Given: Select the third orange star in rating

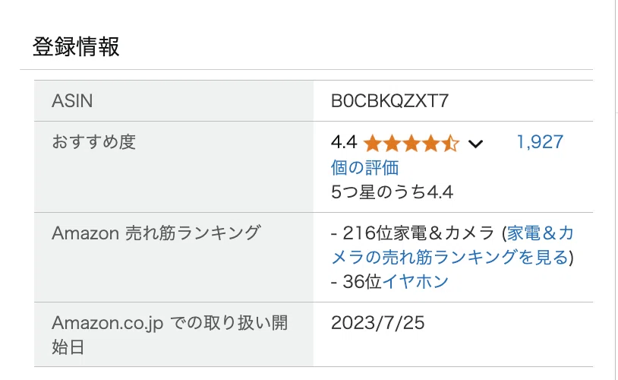Looking at the screenshot, I should pyautogui.click(x=411, y=143).
